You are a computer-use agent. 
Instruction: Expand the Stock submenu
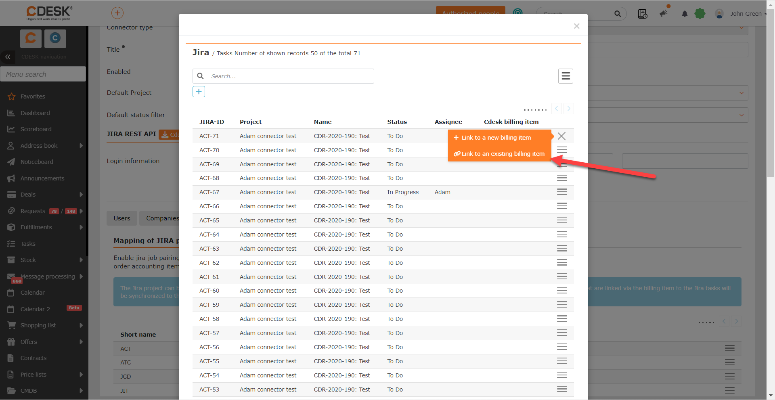pos(81,260)
